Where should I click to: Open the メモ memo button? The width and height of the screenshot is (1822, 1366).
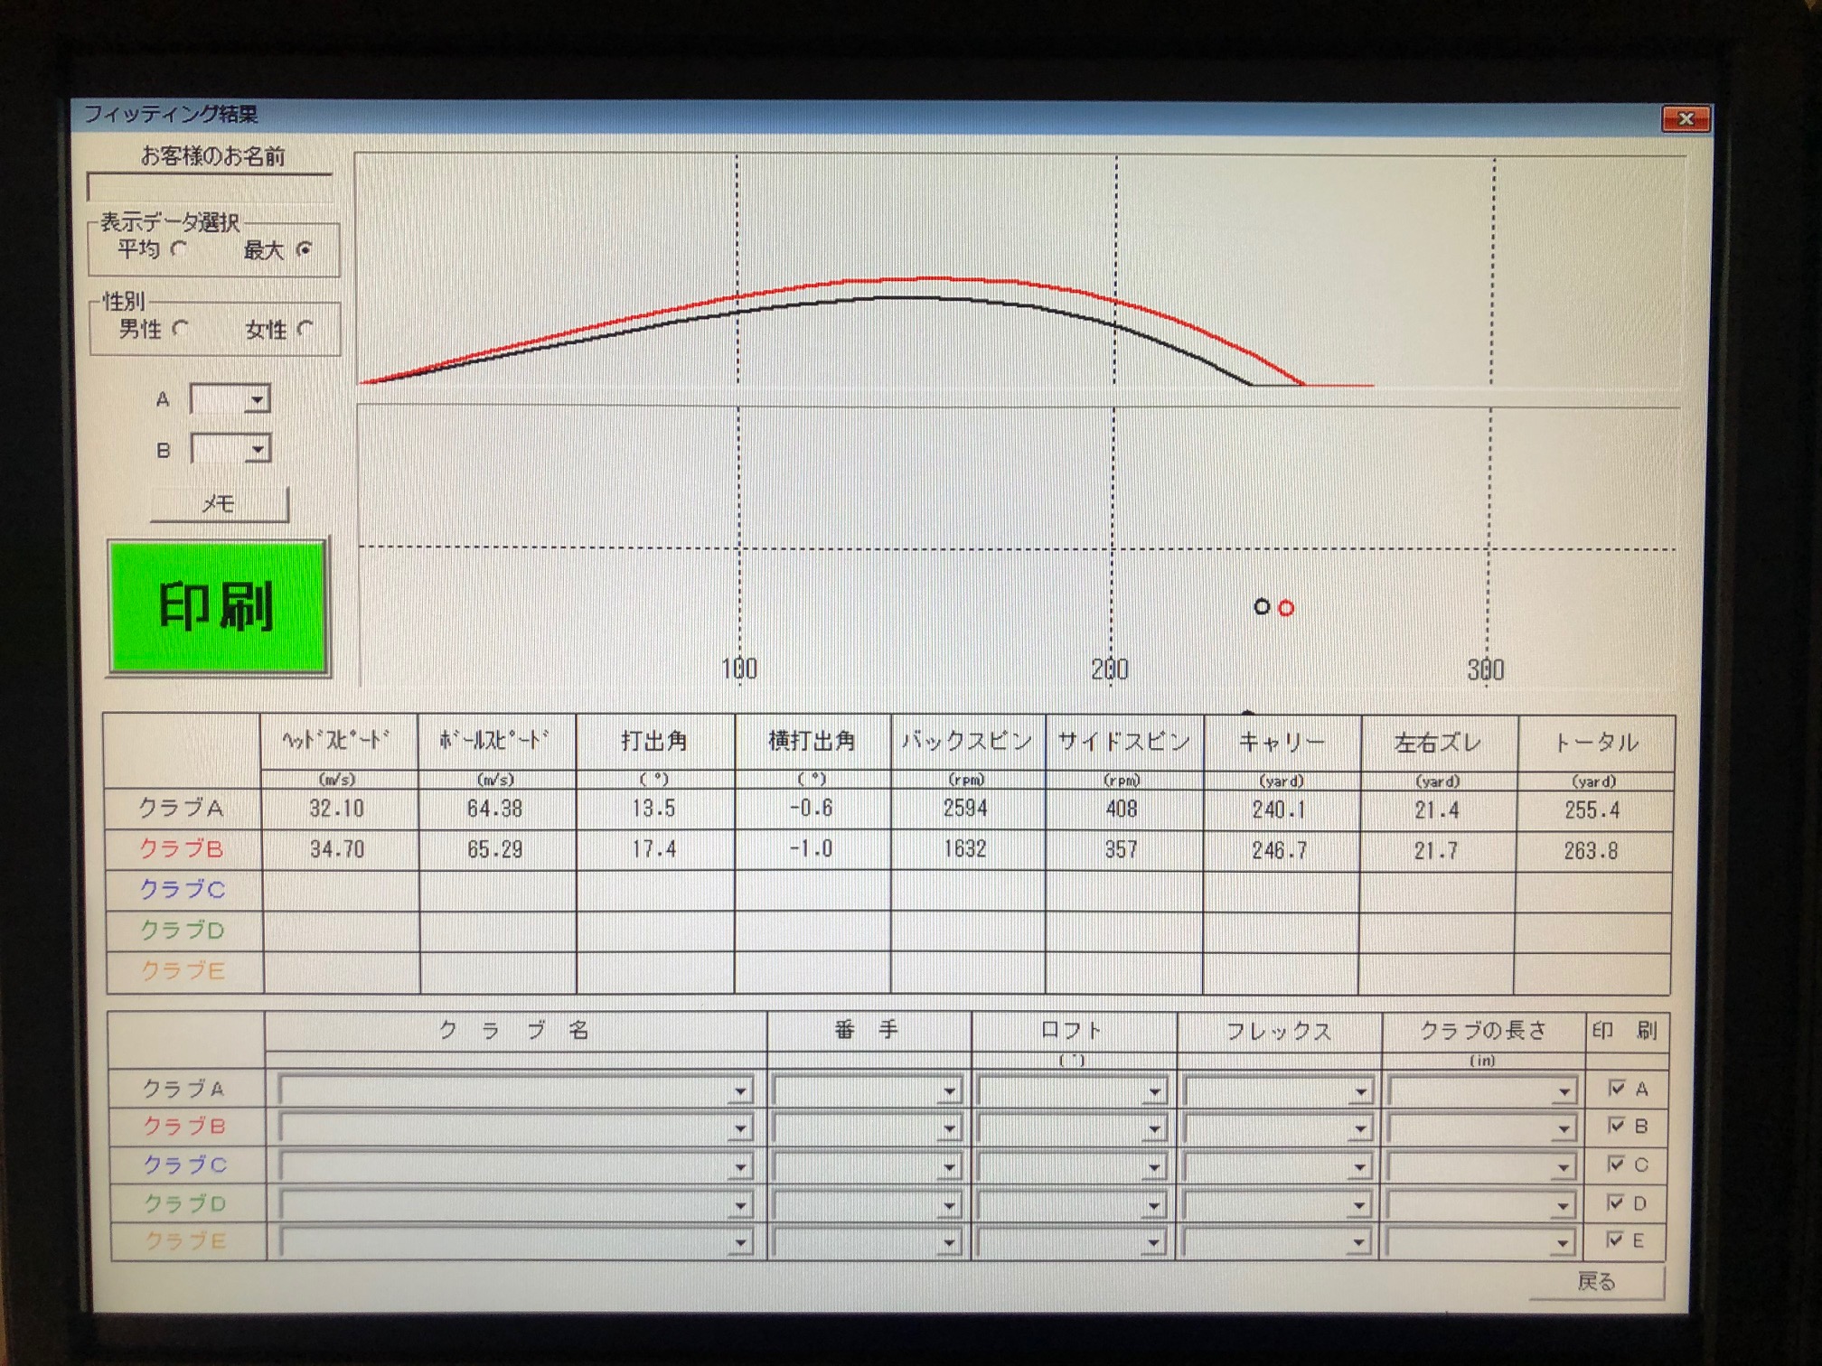click(220, 504)
